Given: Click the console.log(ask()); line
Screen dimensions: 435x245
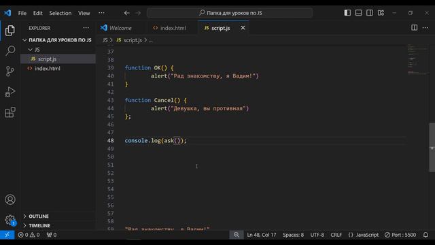Looking at the screenshot, I should pyautogui.click(x=156, y=141).
